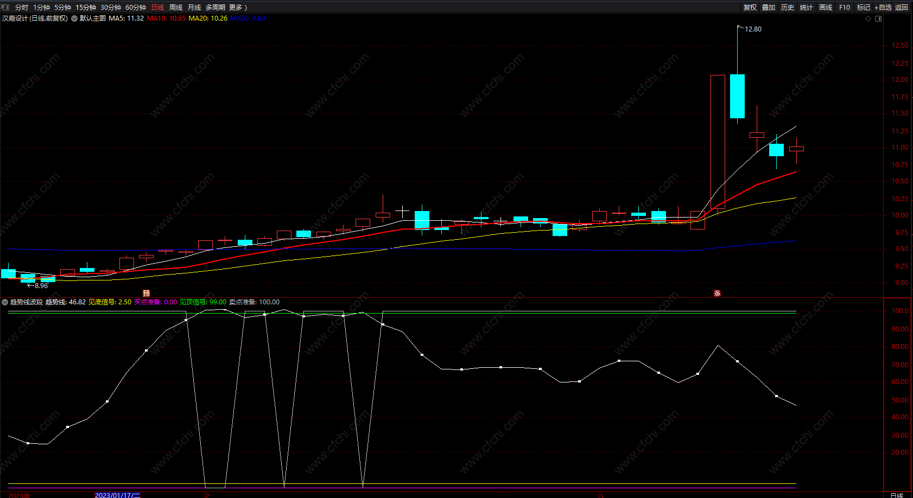Expand the 更多 periods menu
Screen dimensions: 913x498
point(238,8)
